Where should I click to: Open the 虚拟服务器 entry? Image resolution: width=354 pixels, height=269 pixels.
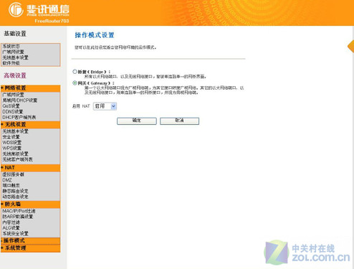coord(13,174)
